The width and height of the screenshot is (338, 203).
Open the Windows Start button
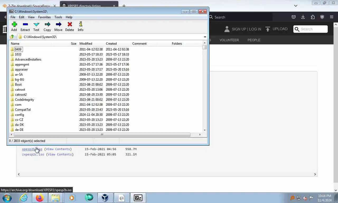point(7,198)
